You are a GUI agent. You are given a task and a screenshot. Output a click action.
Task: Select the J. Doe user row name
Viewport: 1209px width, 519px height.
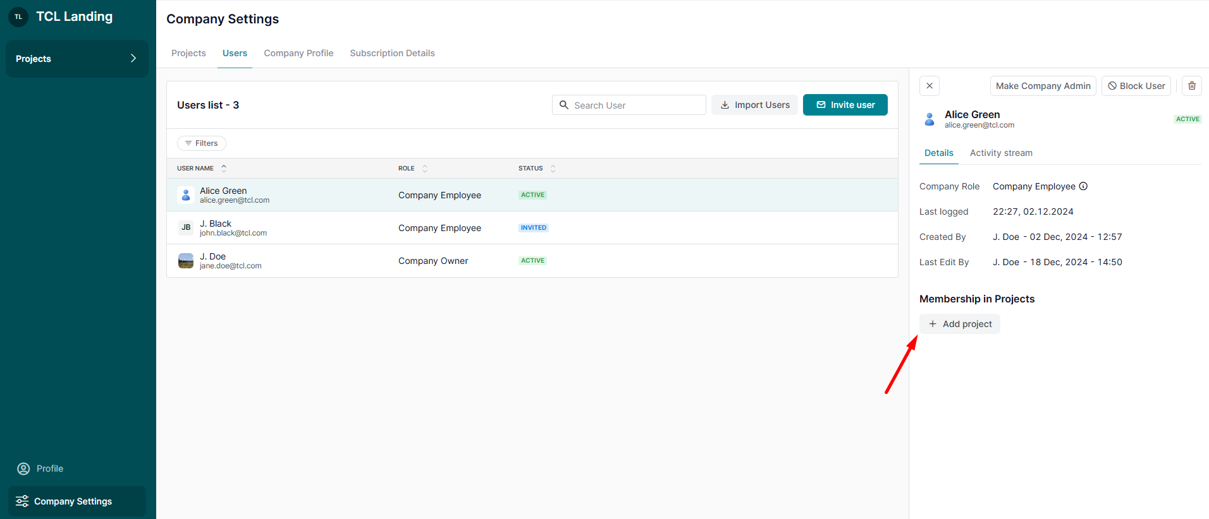coord(212,256)
